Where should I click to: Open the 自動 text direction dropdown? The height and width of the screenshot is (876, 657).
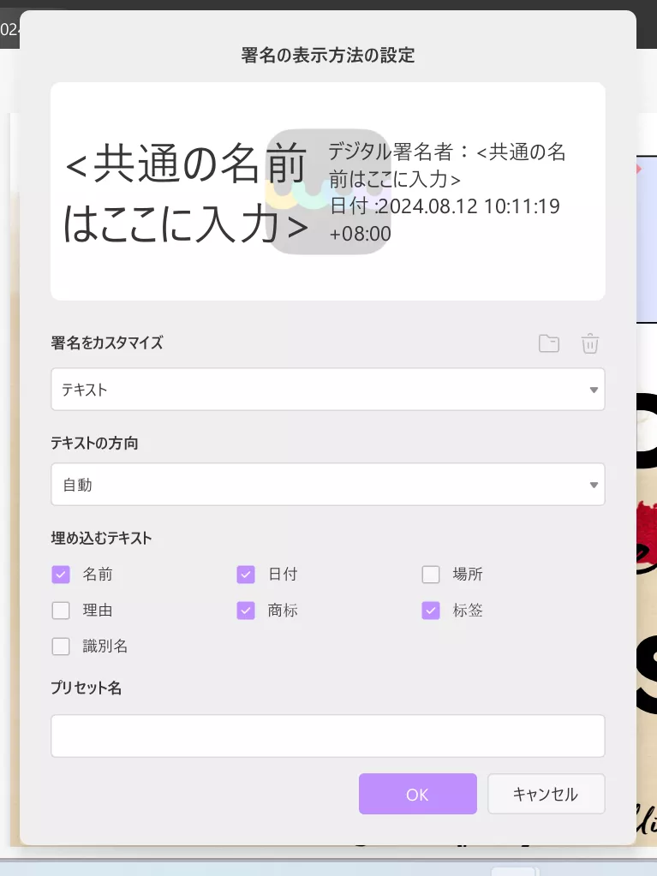pos(328,485)
